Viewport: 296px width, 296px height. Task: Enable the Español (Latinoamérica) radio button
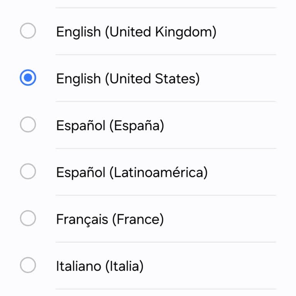pyautogui.click(x=28, y=172)
